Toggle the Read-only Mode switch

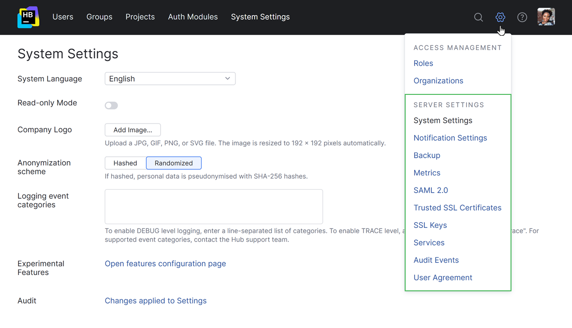(112, 105)
